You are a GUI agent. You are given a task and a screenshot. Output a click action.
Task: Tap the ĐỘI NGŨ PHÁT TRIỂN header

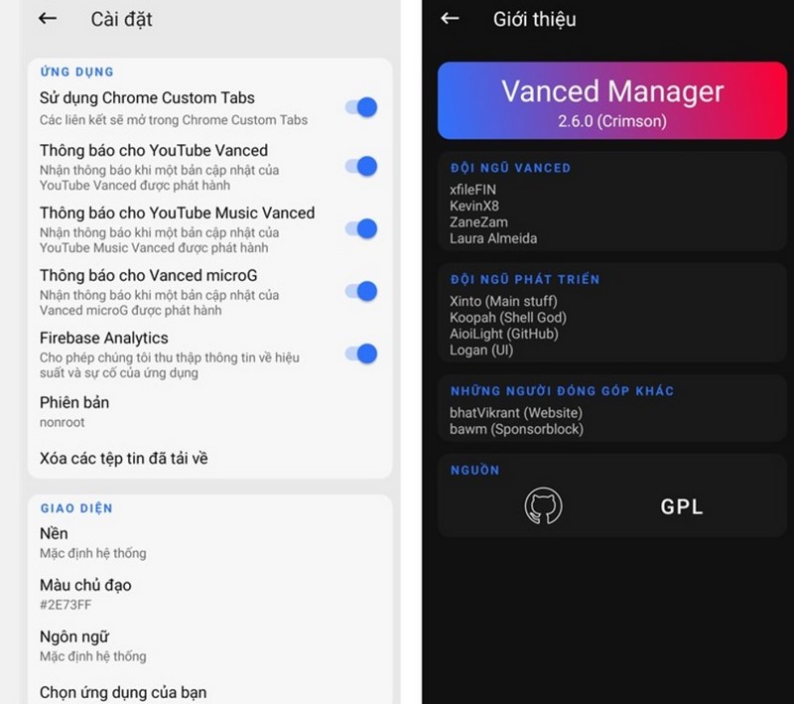point(525,279)
